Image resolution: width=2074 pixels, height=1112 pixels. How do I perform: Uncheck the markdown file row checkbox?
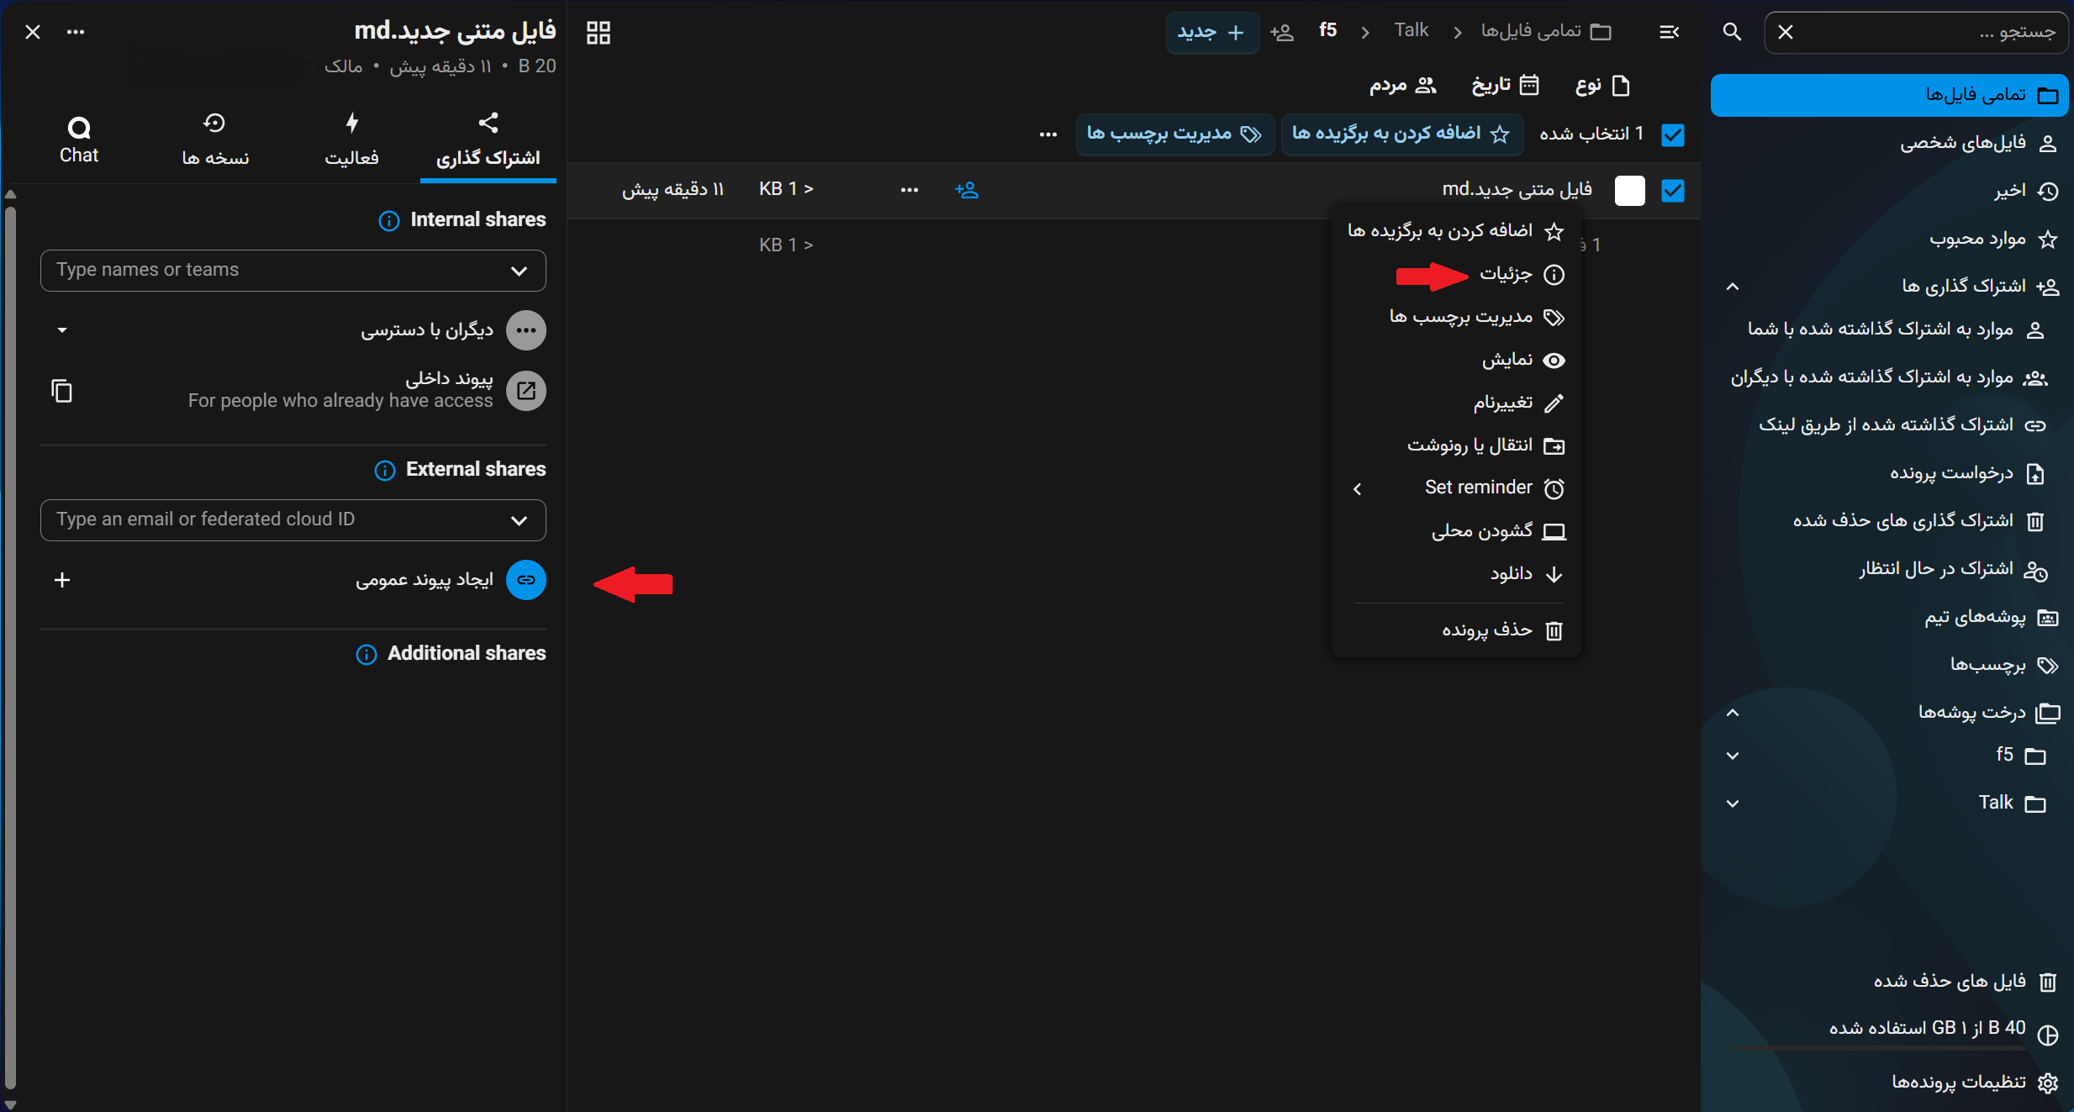click(1673, 191)
